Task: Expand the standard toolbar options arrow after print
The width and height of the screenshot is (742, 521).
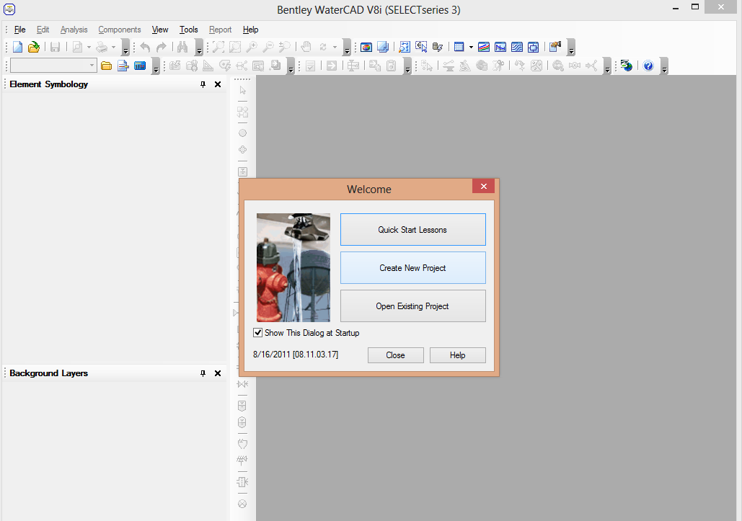Action: point(125,49)
